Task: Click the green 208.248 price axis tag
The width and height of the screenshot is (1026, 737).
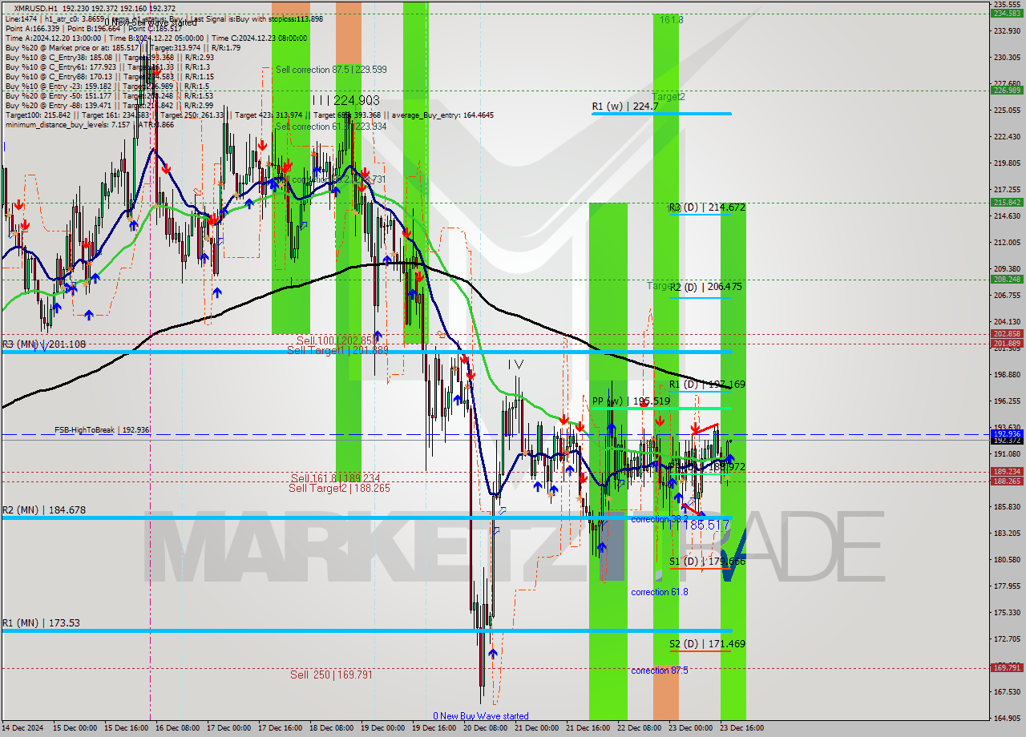Action: (x=1007, y=279)
